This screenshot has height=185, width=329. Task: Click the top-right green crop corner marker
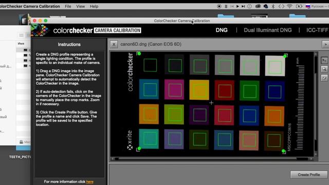(x=285, y=56)
